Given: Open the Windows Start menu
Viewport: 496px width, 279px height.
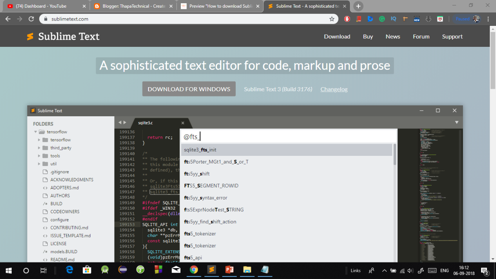Looking at the screenshot, I should pos(8,271).
